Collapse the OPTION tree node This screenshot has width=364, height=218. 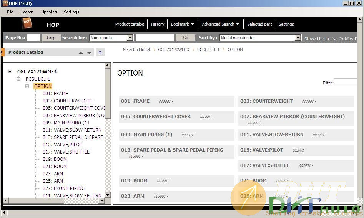point(27,86)
